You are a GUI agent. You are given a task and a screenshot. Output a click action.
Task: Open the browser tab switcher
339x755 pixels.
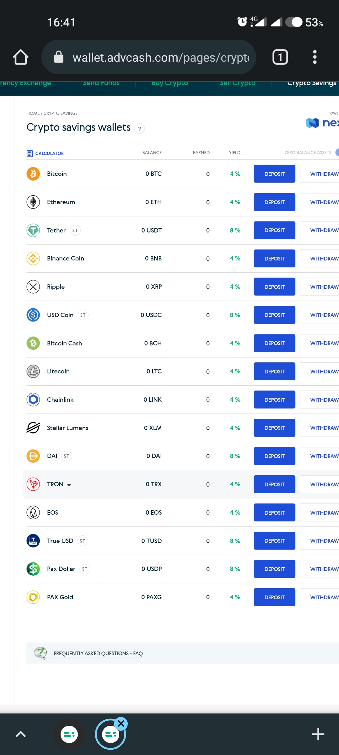point(280,57)
